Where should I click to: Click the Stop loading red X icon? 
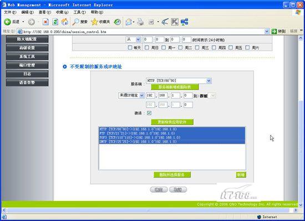click(45, 22)
